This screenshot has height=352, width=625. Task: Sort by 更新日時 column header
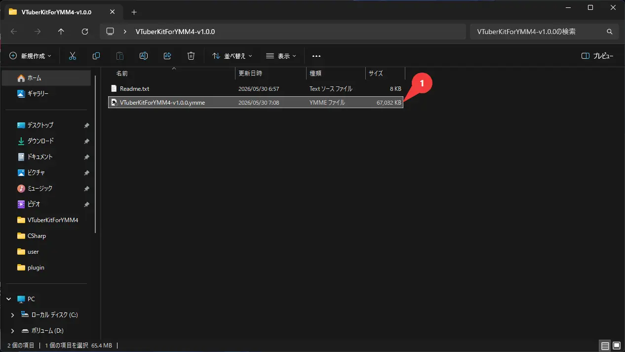(271, 73)
